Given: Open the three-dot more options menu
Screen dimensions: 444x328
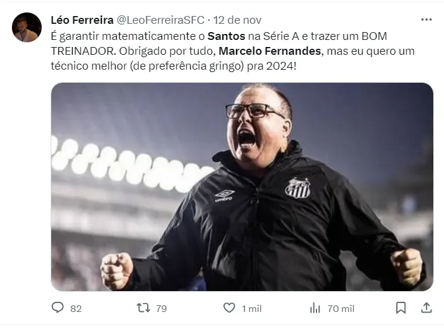Looking at the screenshot, I should point(426,20).
